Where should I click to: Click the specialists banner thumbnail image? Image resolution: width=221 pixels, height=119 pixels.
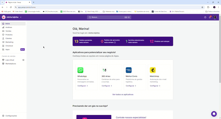point(94,117)
